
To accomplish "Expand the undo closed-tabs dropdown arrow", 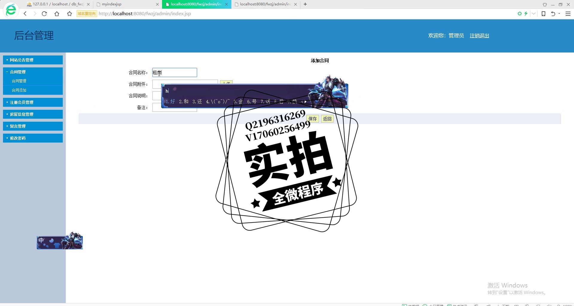I will [x=559, y=14].
